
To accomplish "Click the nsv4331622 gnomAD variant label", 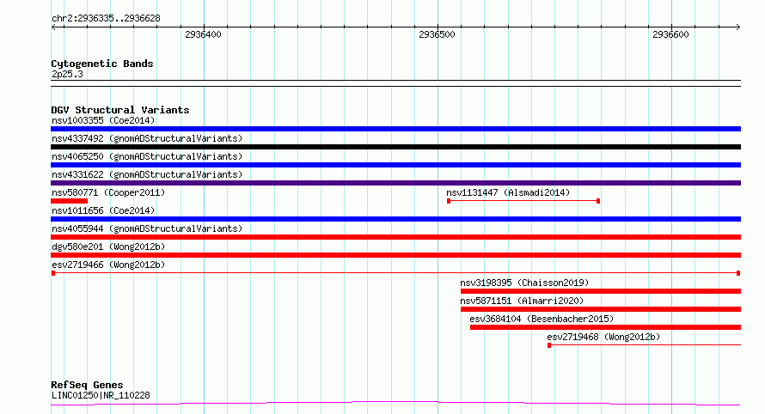I will click(147, 174).
